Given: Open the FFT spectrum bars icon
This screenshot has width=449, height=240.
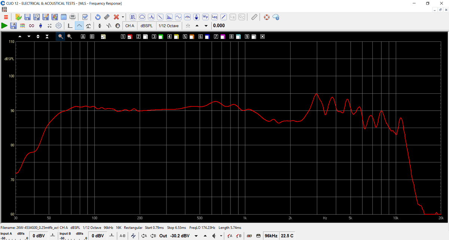Looking at the screenshot, I should [169, 17].
